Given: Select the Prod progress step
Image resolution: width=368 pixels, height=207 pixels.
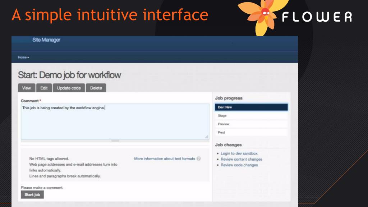Looking at the screenshot, I should tap(251, 133).
